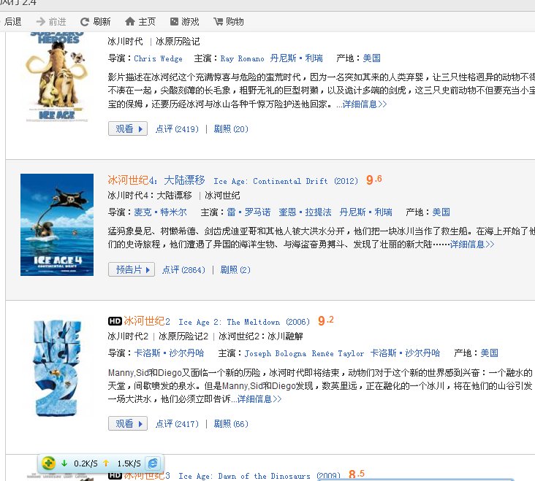Screen dimensions: 535x481
Task: Open the Ice Age 4 poster thumbnail
Action: point(57,225)
